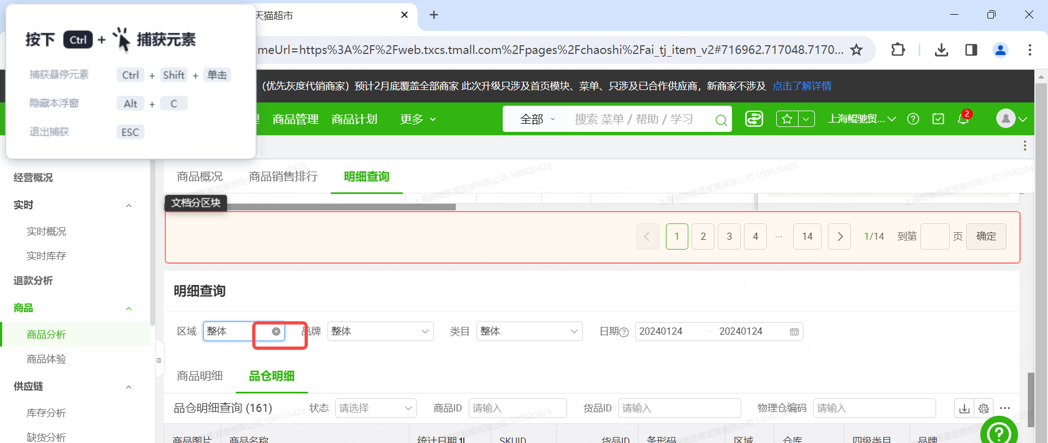
Task: Open the task checklist icon in header
Action: click(938, 119)
